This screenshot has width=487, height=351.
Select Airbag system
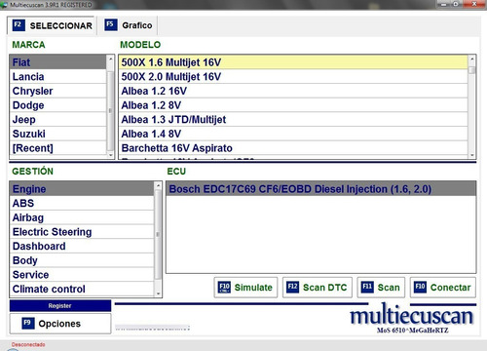pyautogui.click(x=82, y=217)
